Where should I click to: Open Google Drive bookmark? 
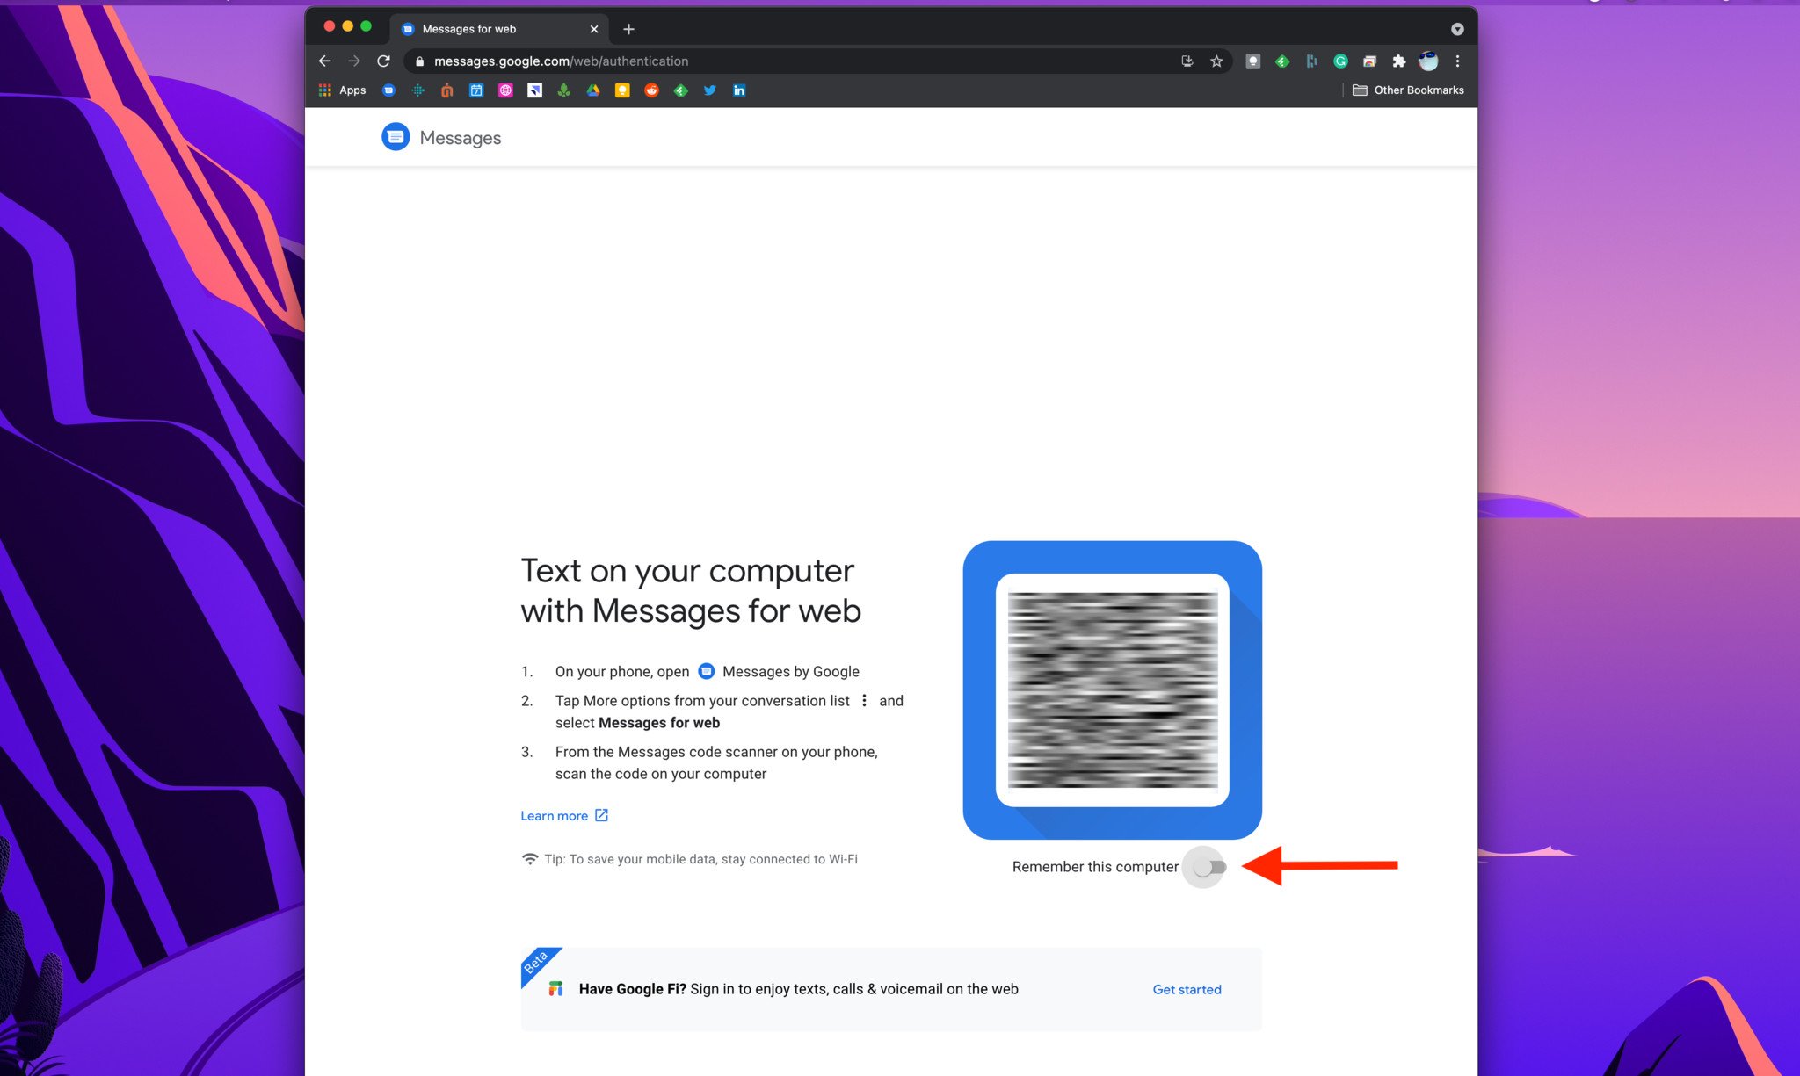(x=593, y=90)
